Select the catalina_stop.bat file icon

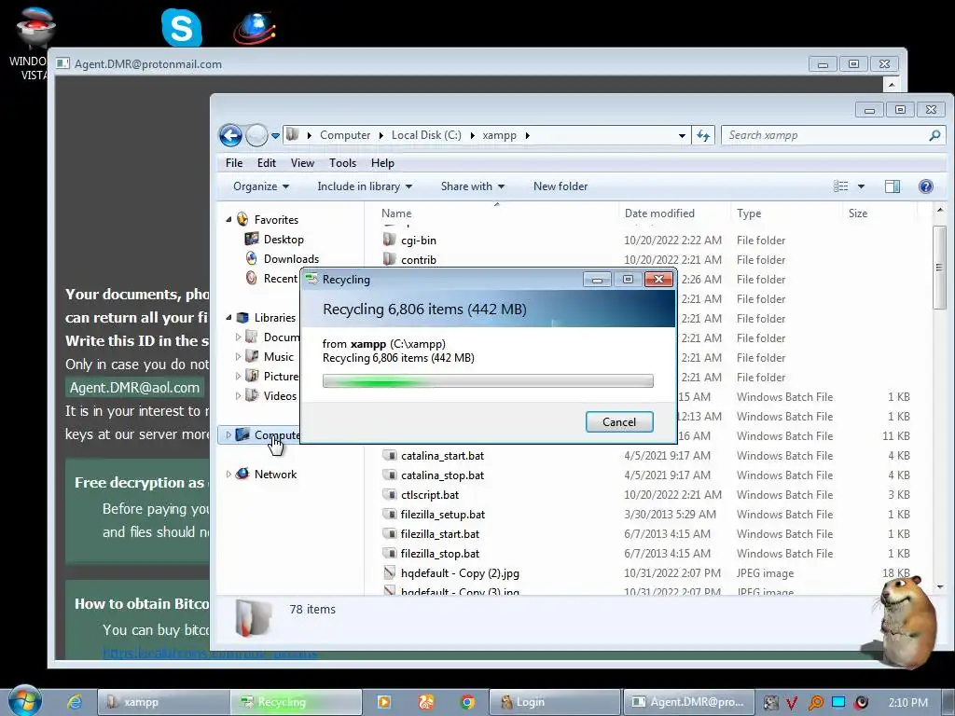click(390, 475)
